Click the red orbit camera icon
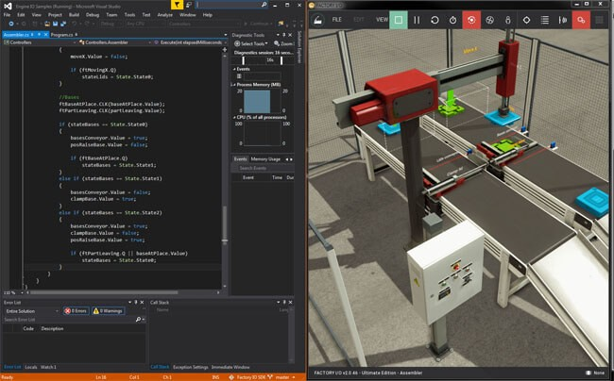 [x=471, y=19]
